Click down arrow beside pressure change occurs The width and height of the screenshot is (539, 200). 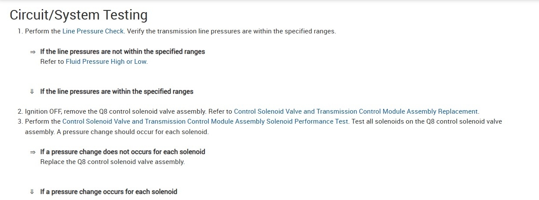coord(32,192)
